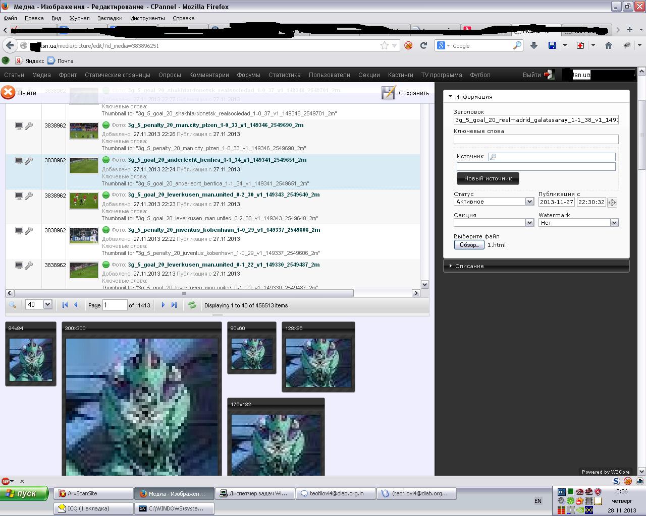Click the magnifier search icon in the pager
The image size is (646, 516).
(x=13, y=305)
